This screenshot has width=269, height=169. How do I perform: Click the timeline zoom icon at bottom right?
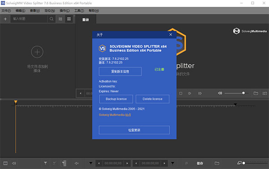[239, 163]
